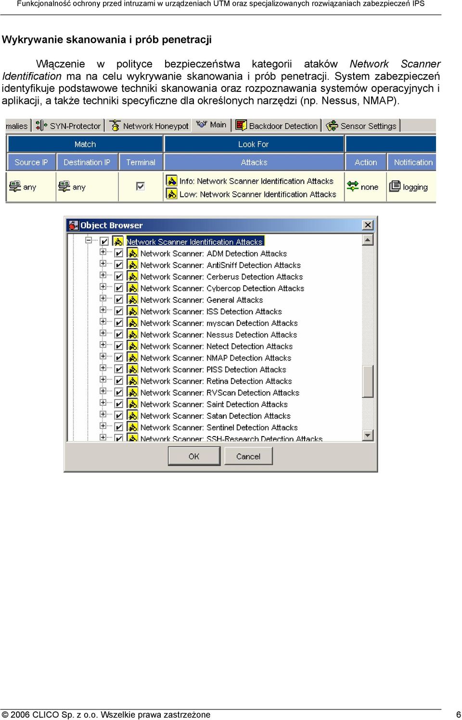This screenshot has height=720, width=462.
Task: Click the Object Browser title icon
Action: (74, 225)
